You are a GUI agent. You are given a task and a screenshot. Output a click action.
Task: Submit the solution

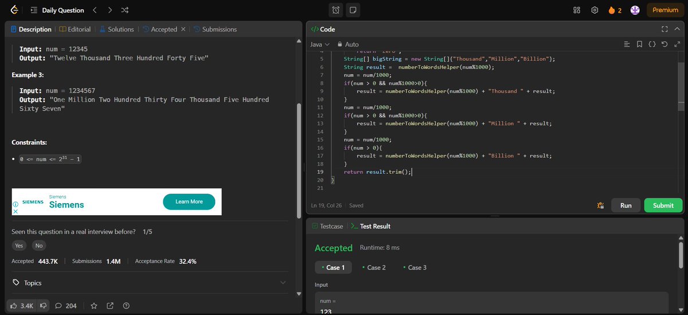tap(663, 205)
